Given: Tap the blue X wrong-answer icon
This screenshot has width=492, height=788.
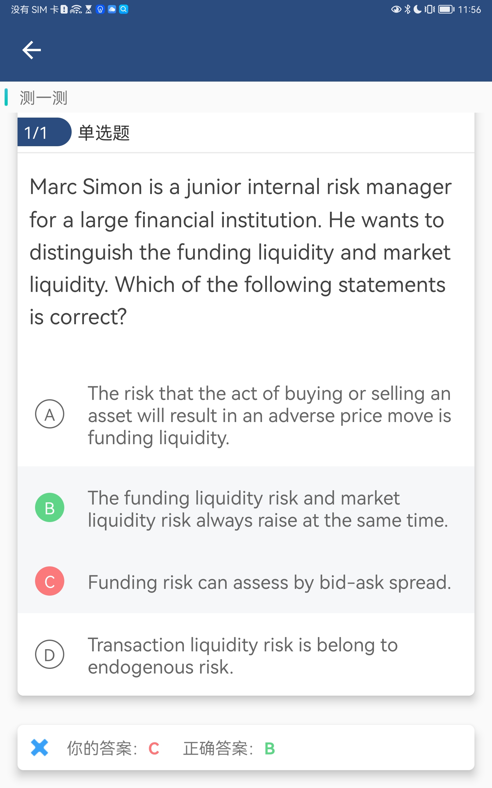Looking at the screenshot, I should (x=39, y=748).
